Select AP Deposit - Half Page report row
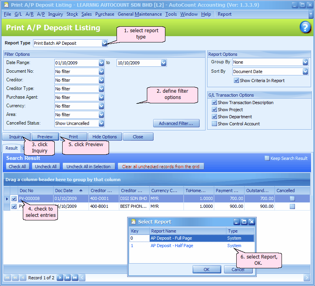The image size is (315, 286). pos(172,246)
